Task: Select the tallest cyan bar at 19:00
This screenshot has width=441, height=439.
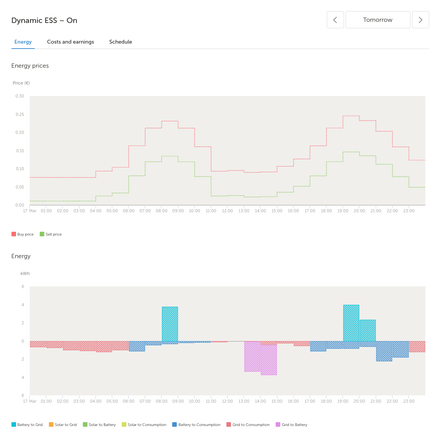Action: pyautogui.click(x=351, y=323)
